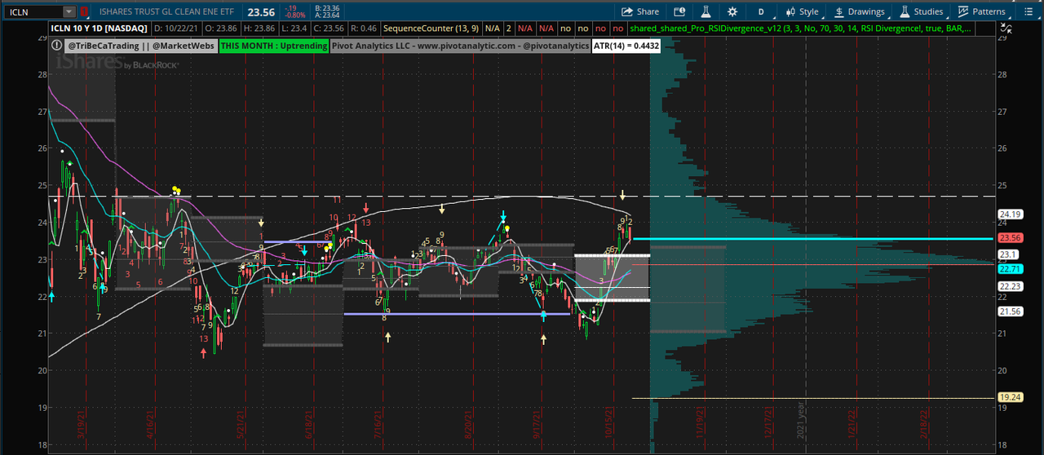This screenshot has height=455, width=1044.
Task: Click the 'THIS MONTH : Uptrending' label
Action: click(274, 46)
